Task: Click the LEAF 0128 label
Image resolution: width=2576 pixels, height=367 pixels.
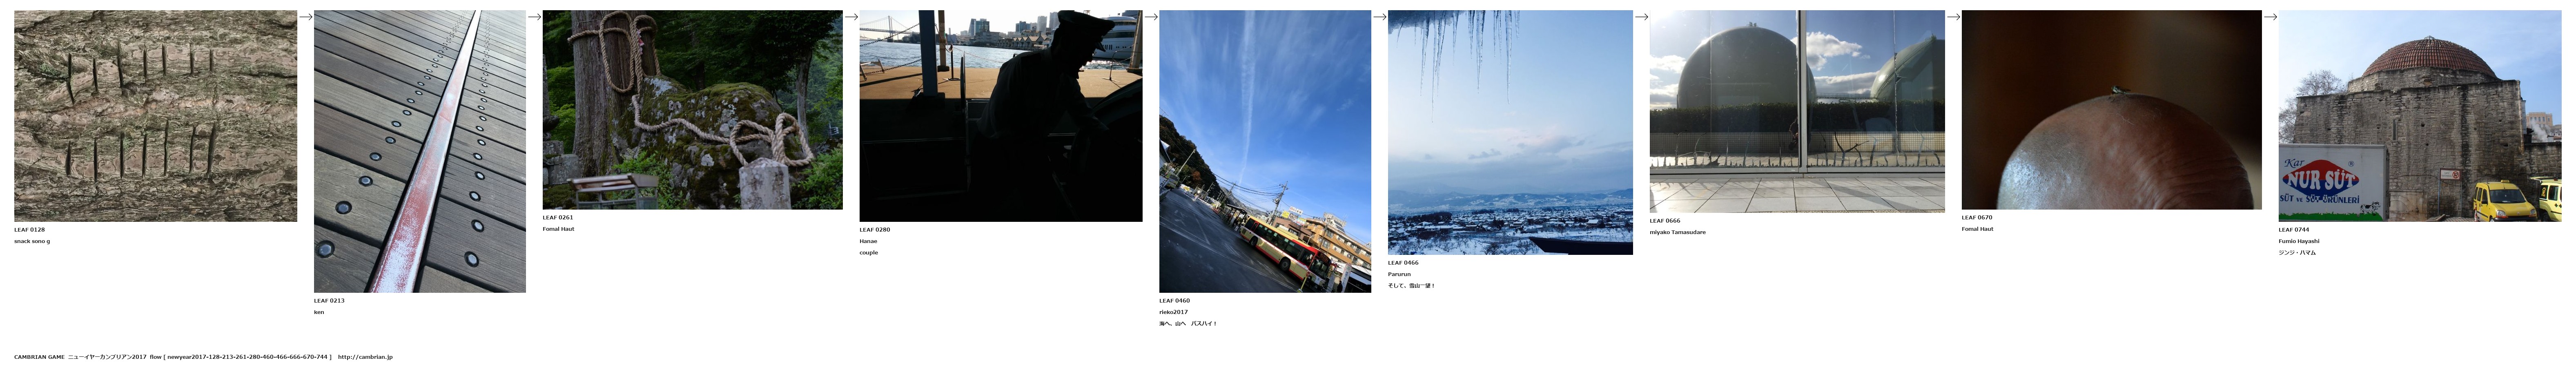Action: point(29,229)
